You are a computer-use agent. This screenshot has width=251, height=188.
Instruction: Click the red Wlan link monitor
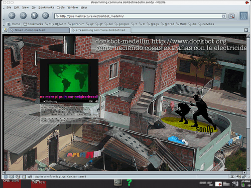(39, 184)
